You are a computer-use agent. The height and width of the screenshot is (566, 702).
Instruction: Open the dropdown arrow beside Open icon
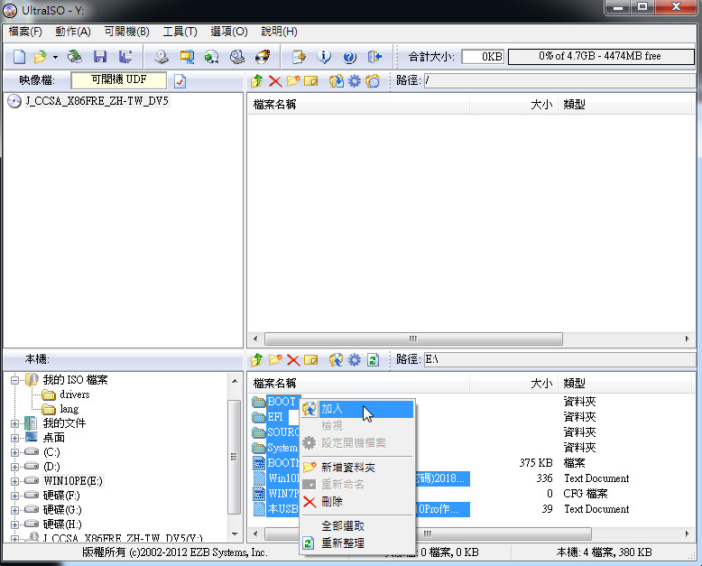pyautogui.click(x=55, y=57)
